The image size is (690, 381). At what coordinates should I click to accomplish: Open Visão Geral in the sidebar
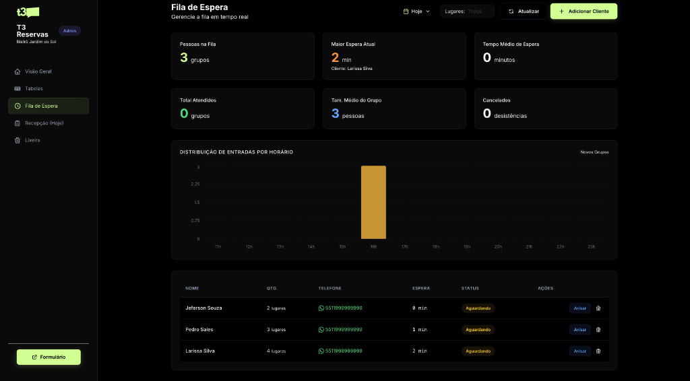pyautogui.click(x=38, y=71)
